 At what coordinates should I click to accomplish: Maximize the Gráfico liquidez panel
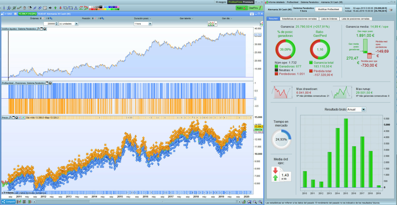point(41,29)
